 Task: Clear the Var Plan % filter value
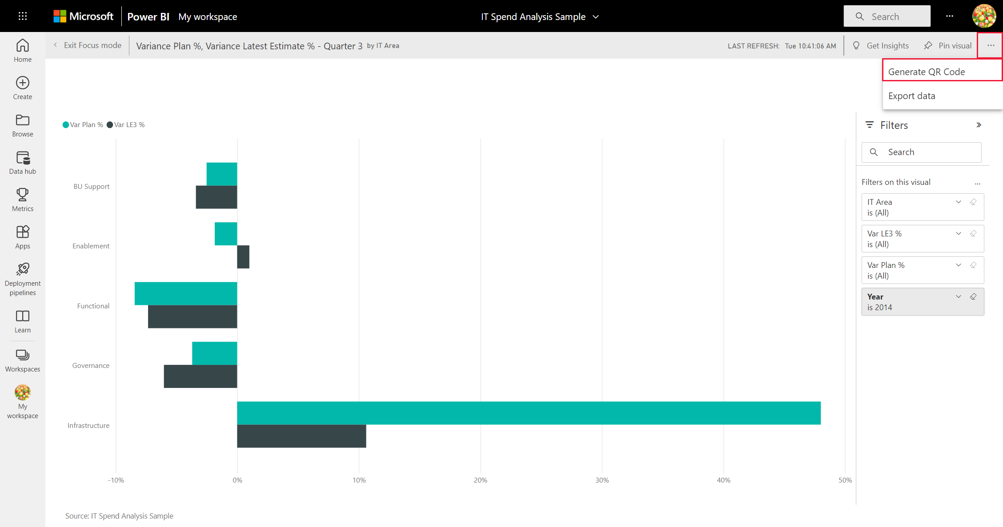[974, 265]
